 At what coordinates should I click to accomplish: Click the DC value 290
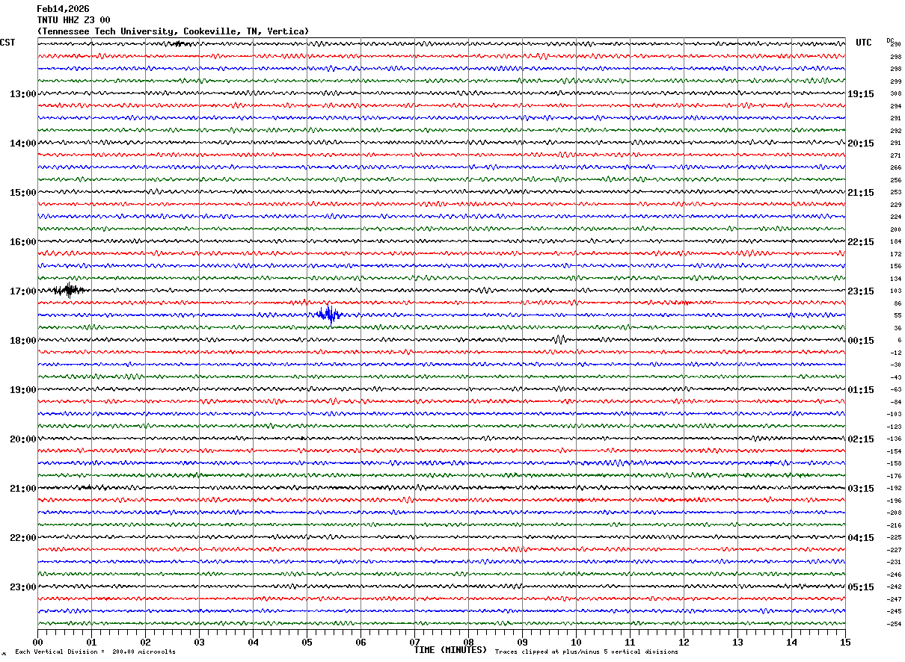pos(895,45)
